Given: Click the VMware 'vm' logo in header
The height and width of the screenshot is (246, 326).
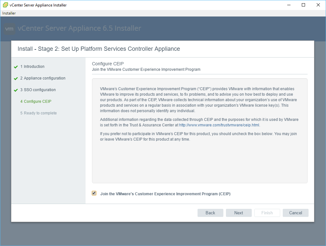Looking at the screenshot, I should [10, 29].
